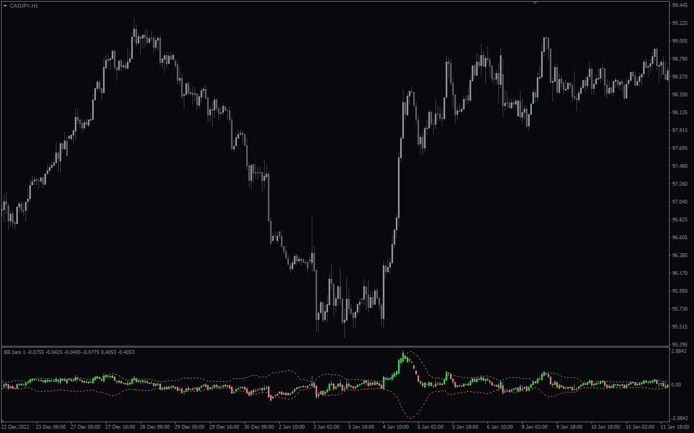Click the 23 Dec 06:00 time label
The image size is (694, 433).
(x=52, y=427)
